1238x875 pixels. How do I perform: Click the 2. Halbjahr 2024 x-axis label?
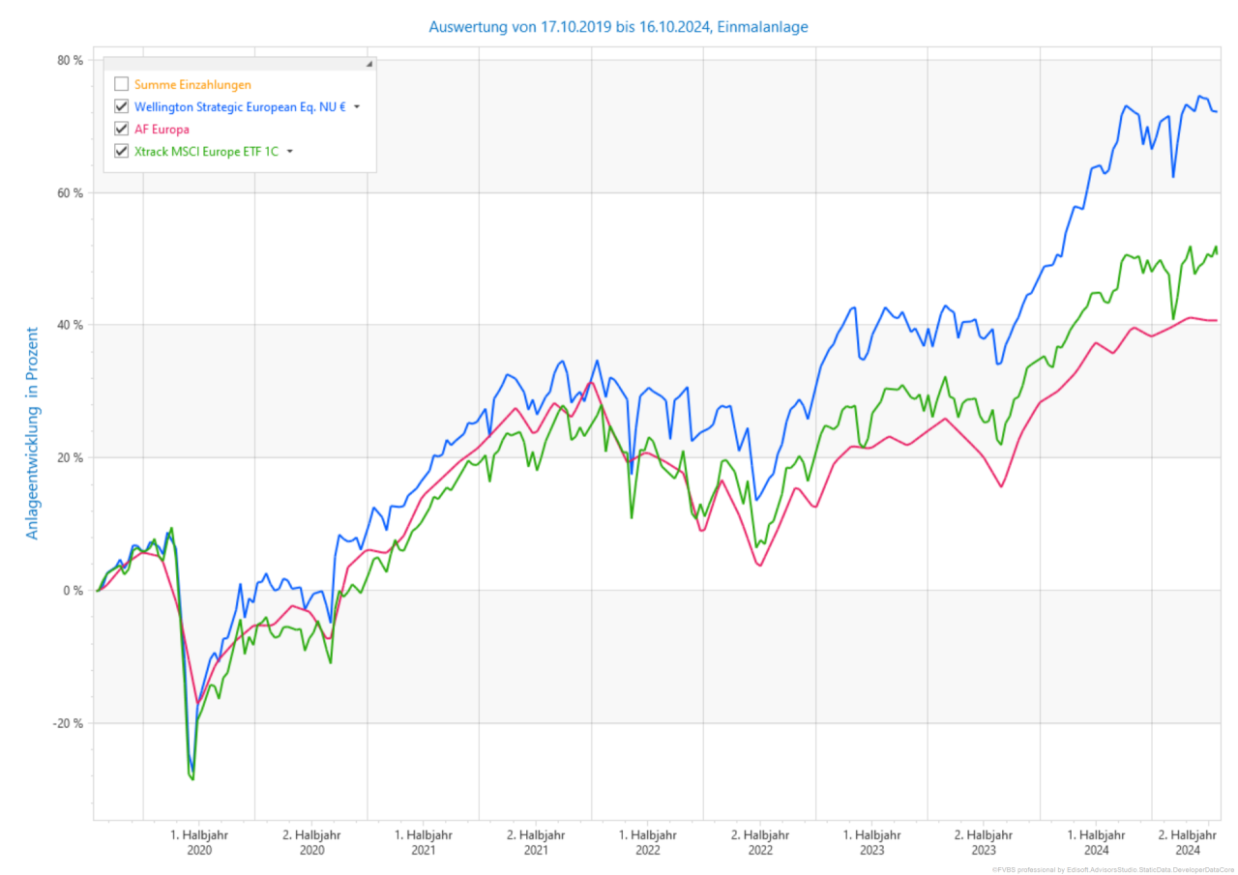[1189, 841]
